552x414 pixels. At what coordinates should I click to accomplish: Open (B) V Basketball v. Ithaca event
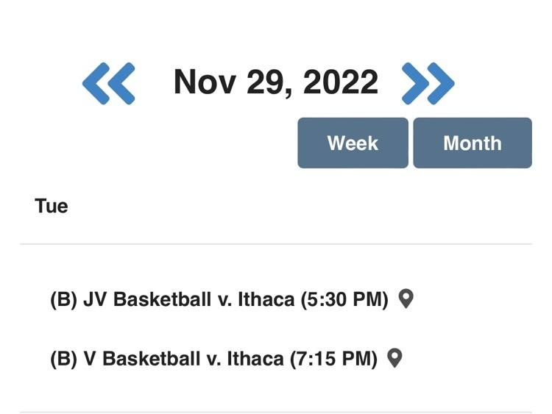213,359
